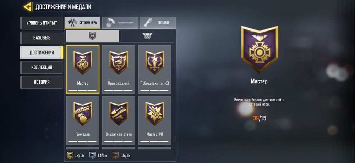Image resolution: width=355 pixels, height=163 pixels.
Task: Select the Победитель топ-3 trophy badge
Action: point(155,69)
